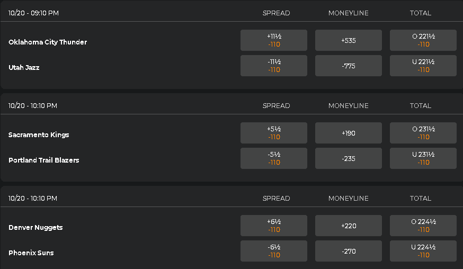Pick Oklahoma City Thunder +535 moneyline
Image resolution: width=463 pixels, height=269 pixels.
click(349, 40)
